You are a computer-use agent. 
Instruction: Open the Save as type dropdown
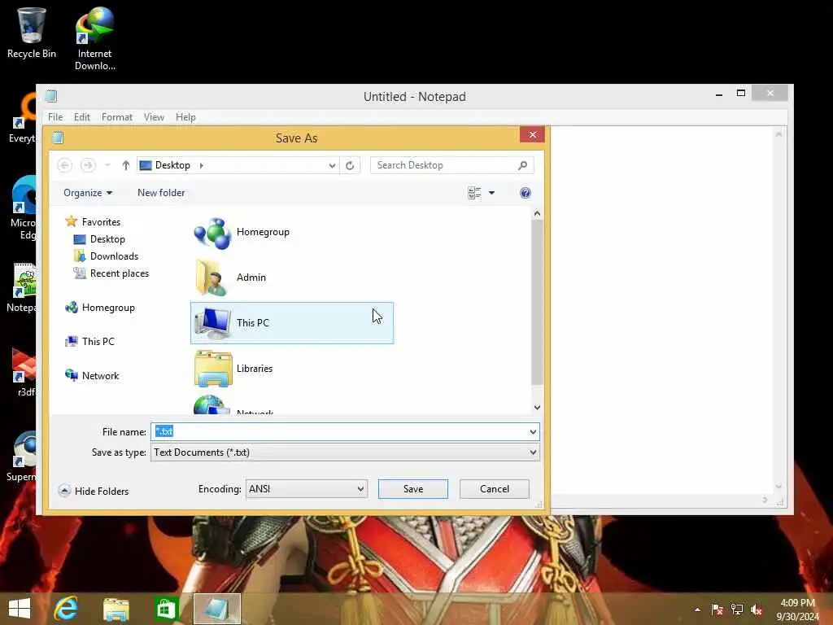click(533, 452)
